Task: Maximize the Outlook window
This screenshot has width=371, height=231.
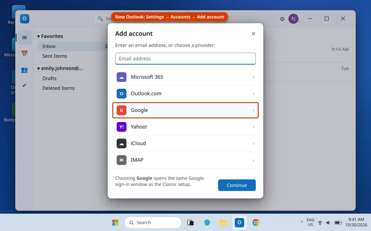Action: click(x=326, y=19)
